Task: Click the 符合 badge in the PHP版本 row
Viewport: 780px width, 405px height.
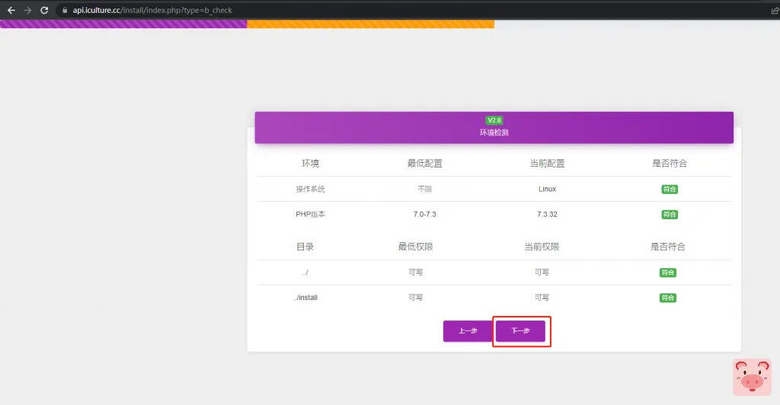Action: 670,215
